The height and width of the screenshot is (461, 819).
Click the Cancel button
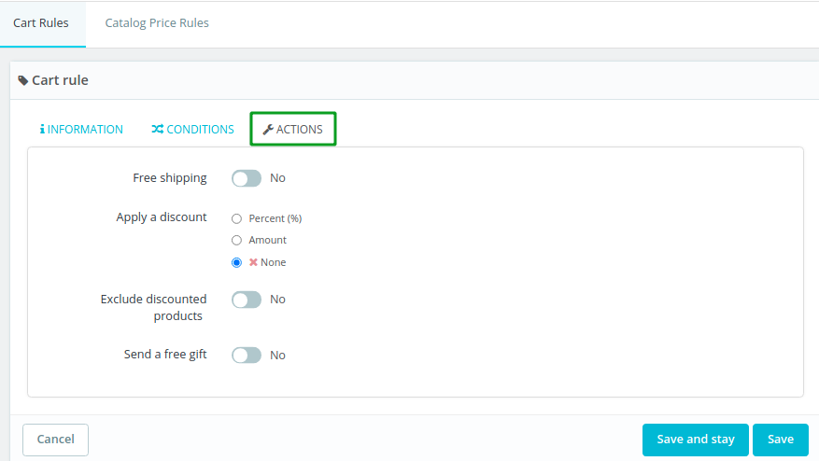55,440
